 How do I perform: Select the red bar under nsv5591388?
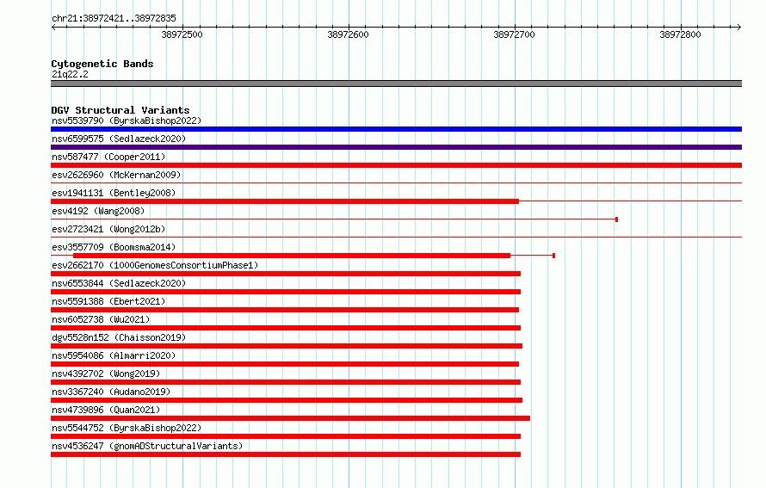tap(285, 310)
